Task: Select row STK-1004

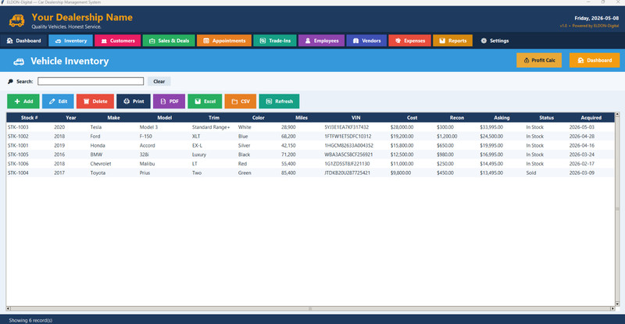Action: click(310, 173)
